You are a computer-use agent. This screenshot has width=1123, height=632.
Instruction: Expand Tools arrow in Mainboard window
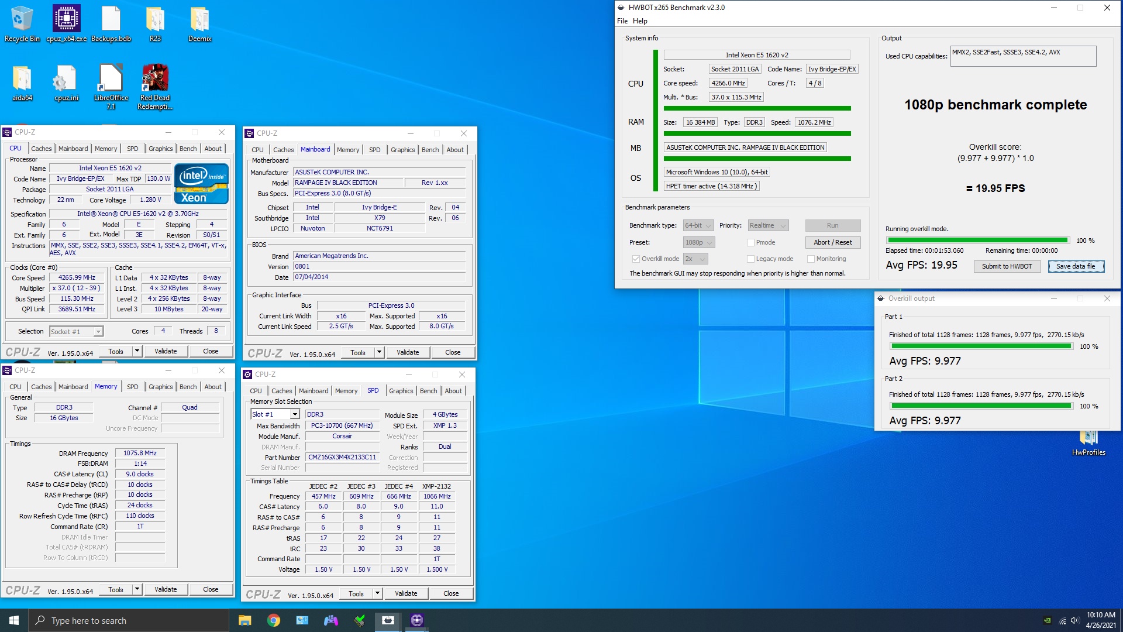379,352
